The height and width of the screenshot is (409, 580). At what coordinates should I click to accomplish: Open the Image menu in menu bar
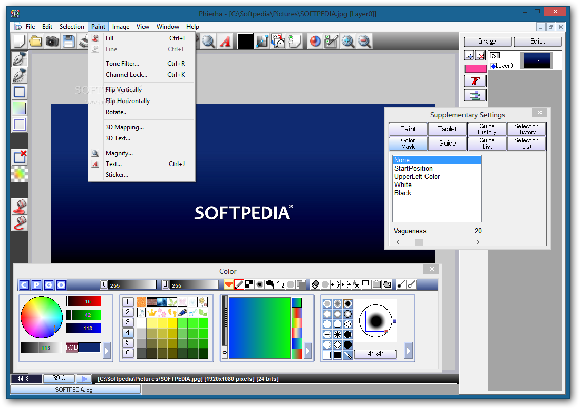click(x=121, y=27)
